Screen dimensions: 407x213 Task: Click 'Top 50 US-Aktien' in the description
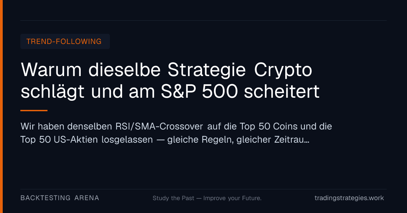tap(59, 140)
